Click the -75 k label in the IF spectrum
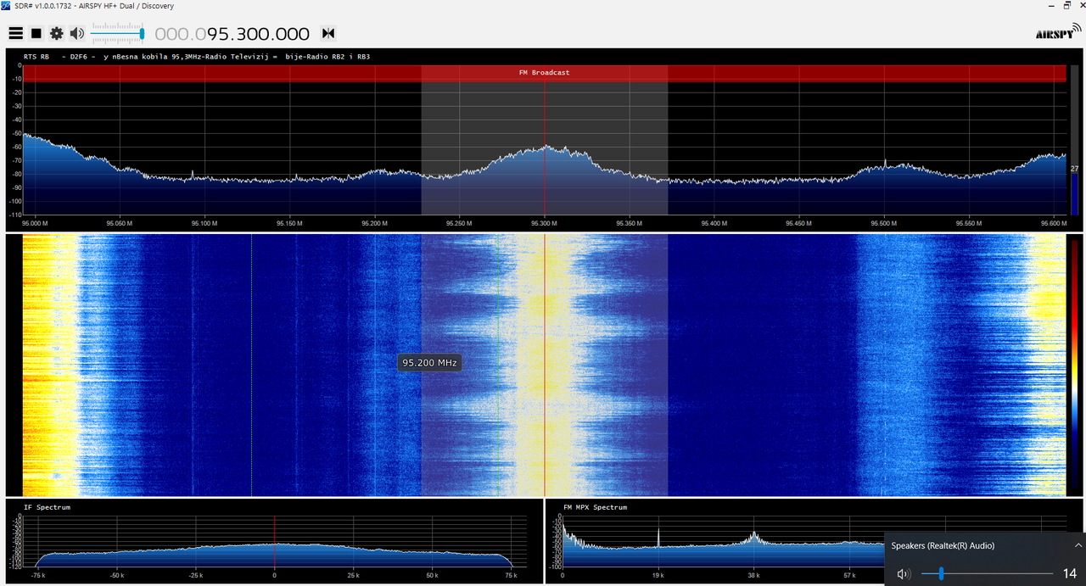Screen dimensions: 1086x586 37,575
